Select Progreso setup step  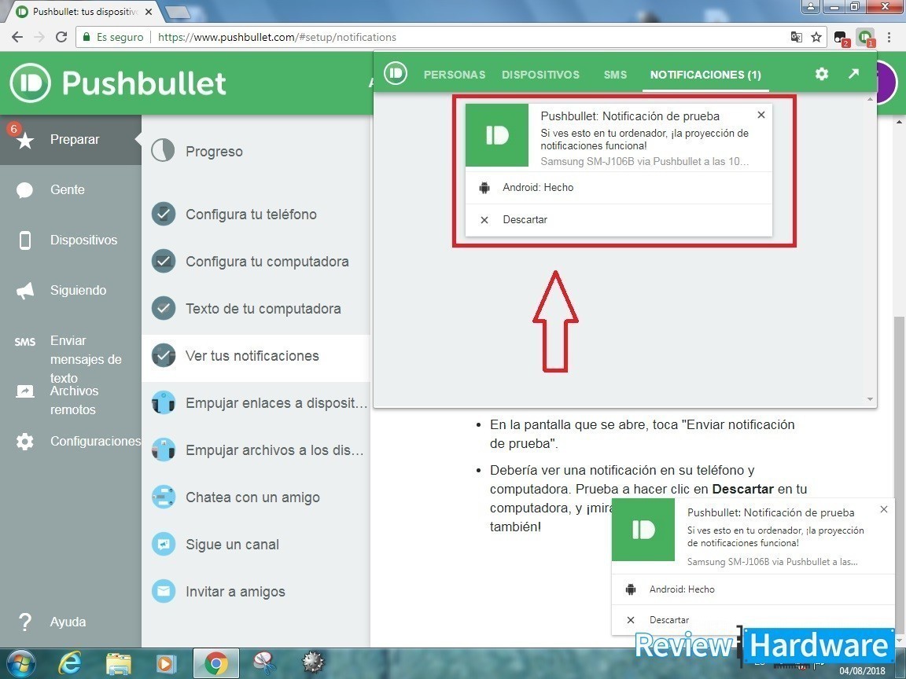(x=256, y=151)
